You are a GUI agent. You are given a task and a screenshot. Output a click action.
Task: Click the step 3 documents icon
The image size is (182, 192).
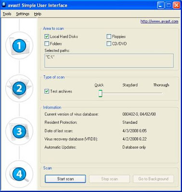[19, 131]
